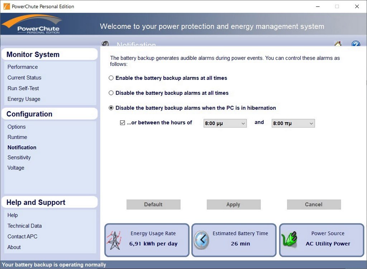
Task: Go to the Runtime settings
Action: (17, 137)
